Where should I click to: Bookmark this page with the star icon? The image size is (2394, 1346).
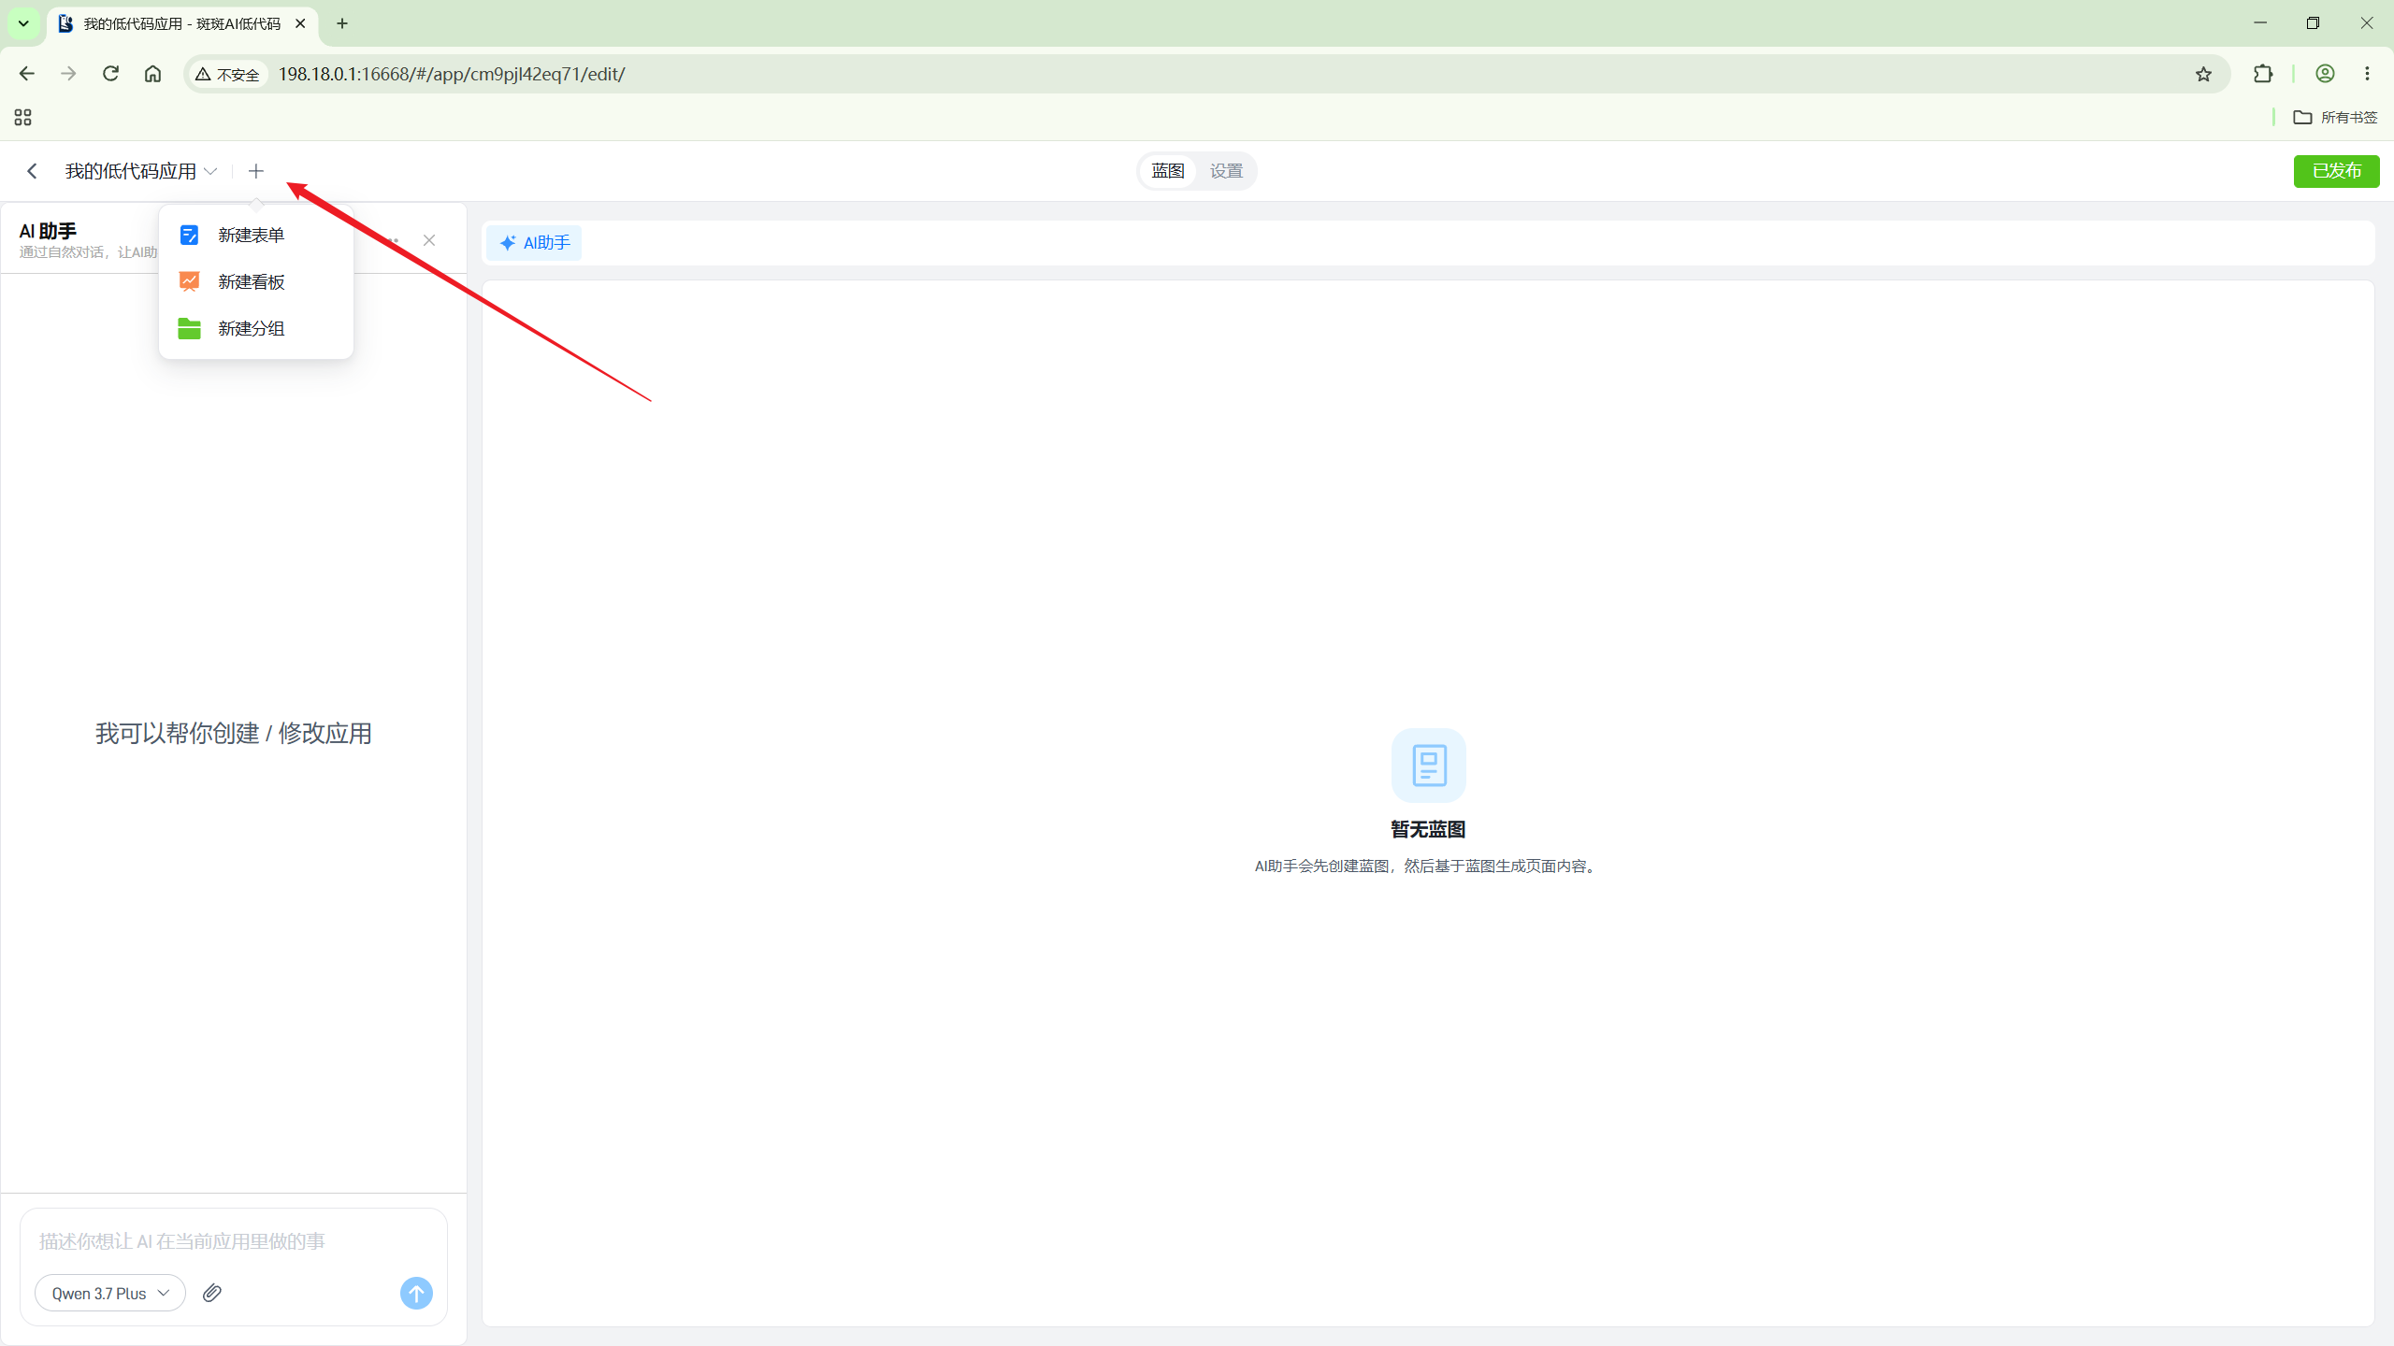tap(2204, 74)
